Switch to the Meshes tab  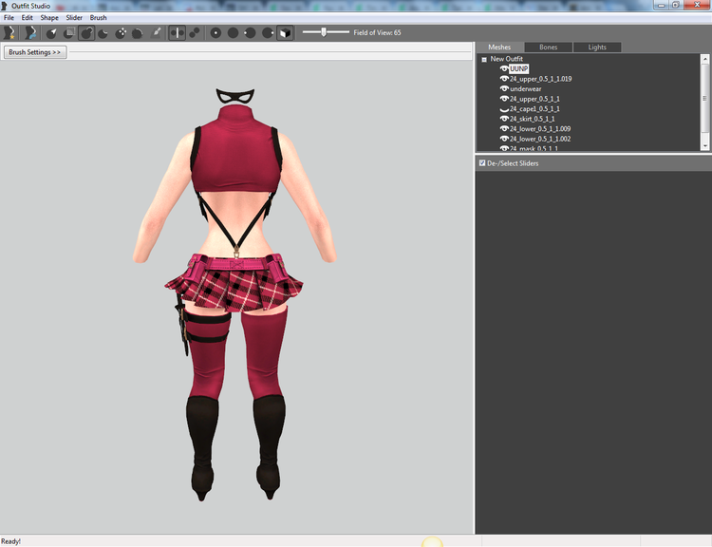pos(499,47)
